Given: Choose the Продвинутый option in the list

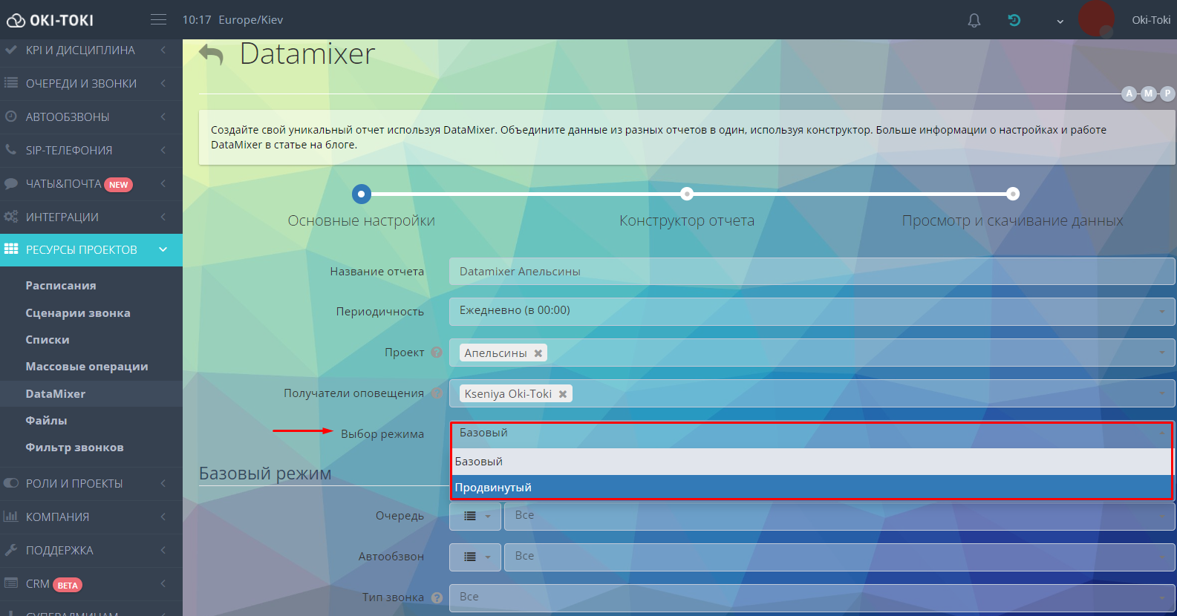Looking at the screenshot, I should (x=812, y=488).
